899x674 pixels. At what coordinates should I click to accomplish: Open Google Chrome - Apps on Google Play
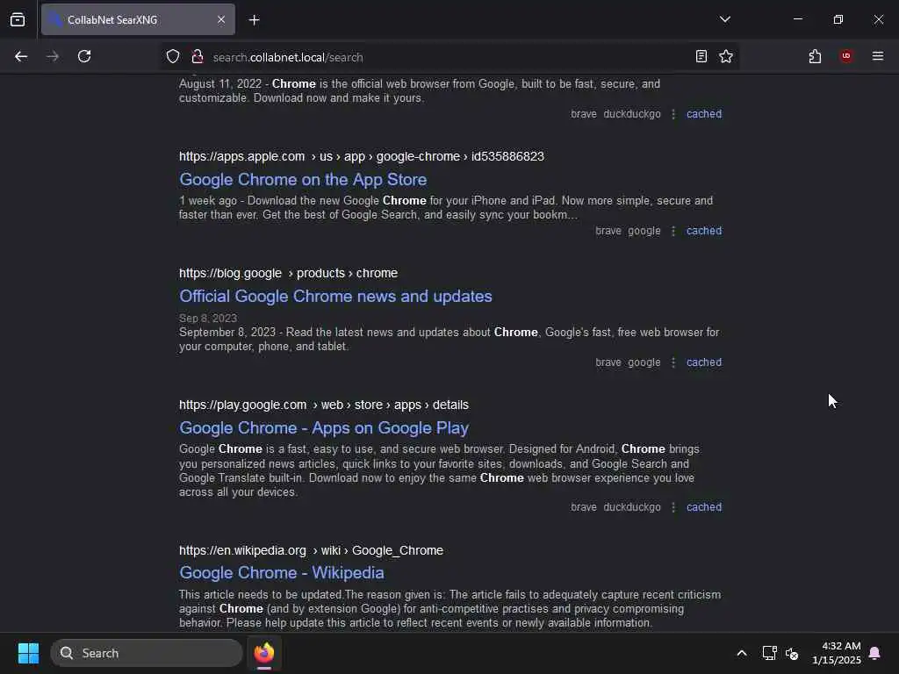(x=324, y=428)
